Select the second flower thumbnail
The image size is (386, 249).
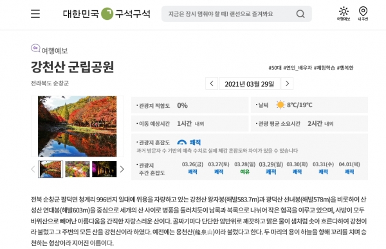pos(77,169)
